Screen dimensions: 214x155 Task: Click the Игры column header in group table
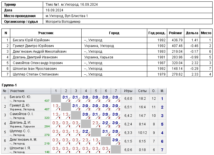pos(128,91)
